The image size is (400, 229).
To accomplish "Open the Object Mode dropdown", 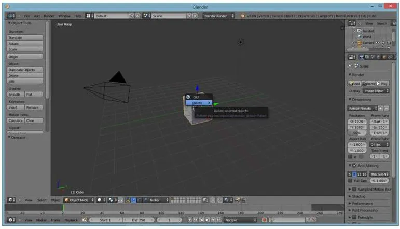I will [x=79, y=200].
